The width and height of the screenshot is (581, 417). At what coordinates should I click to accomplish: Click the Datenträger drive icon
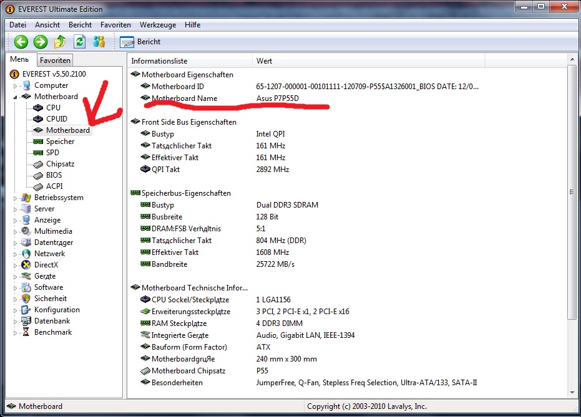pos(26,242)
